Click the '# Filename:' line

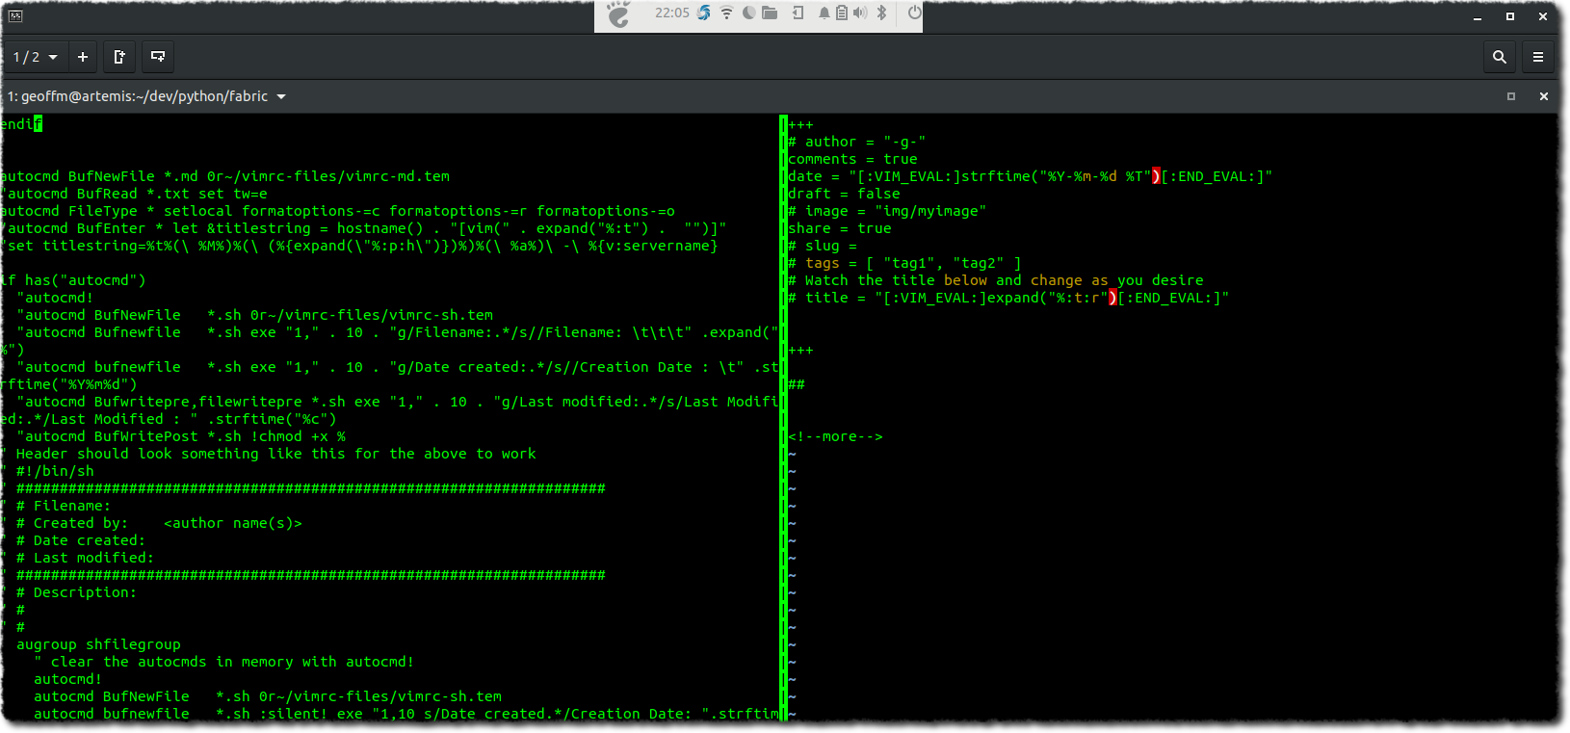[57, 506]
